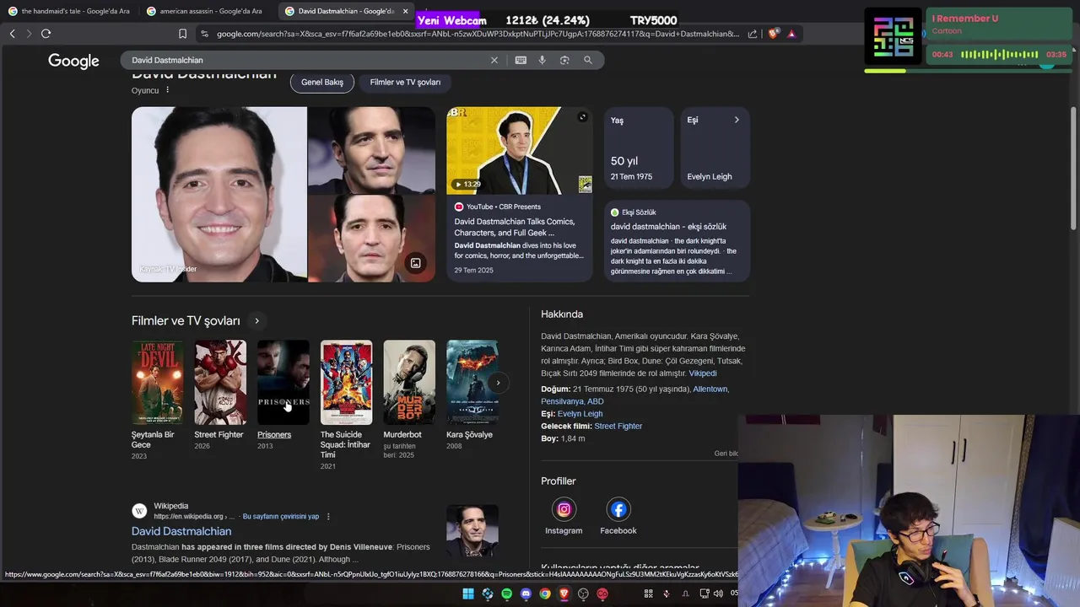Expand the YouTube video card corner icon
The image size is (1080, 607).
582,117
